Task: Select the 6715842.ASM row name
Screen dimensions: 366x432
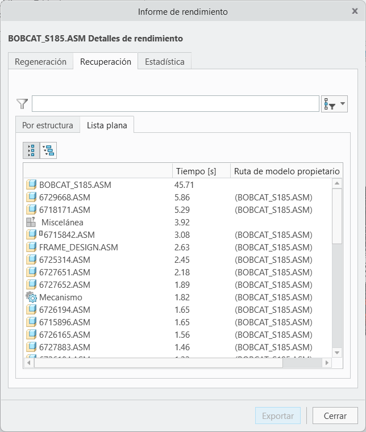Action: tap(69, 235)
